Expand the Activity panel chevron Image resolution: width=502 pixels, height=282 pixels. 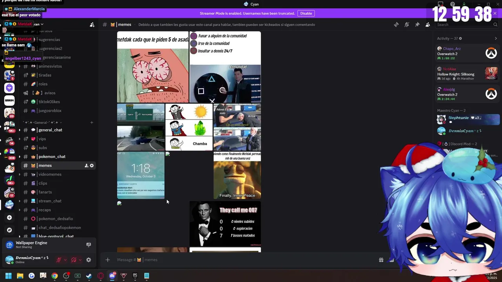tap(496, 38)
